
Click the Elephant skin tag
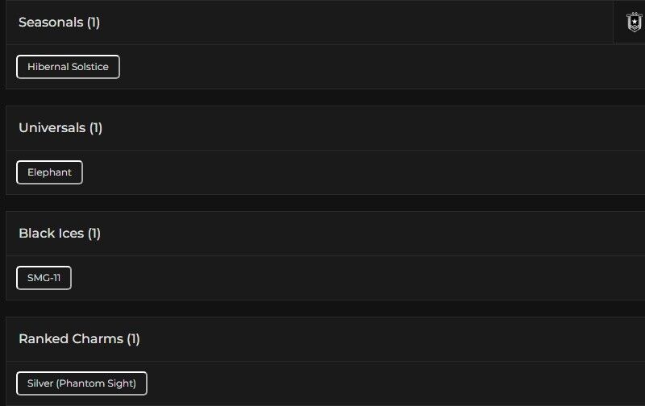(49, 172)
